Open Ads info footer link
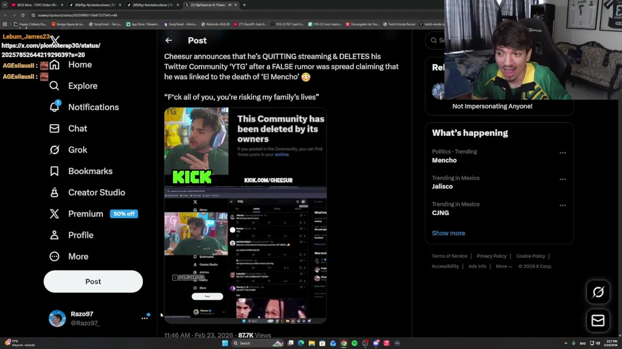The width and height of the screenshot is (622, 349). click(477, 266)
